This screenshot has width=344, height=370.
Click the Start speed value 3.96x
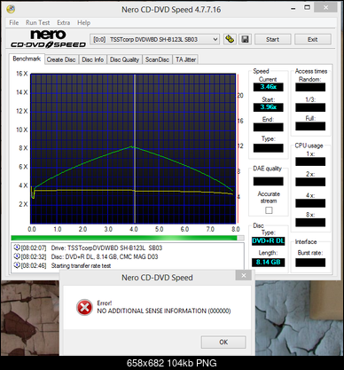pos(269,107)
